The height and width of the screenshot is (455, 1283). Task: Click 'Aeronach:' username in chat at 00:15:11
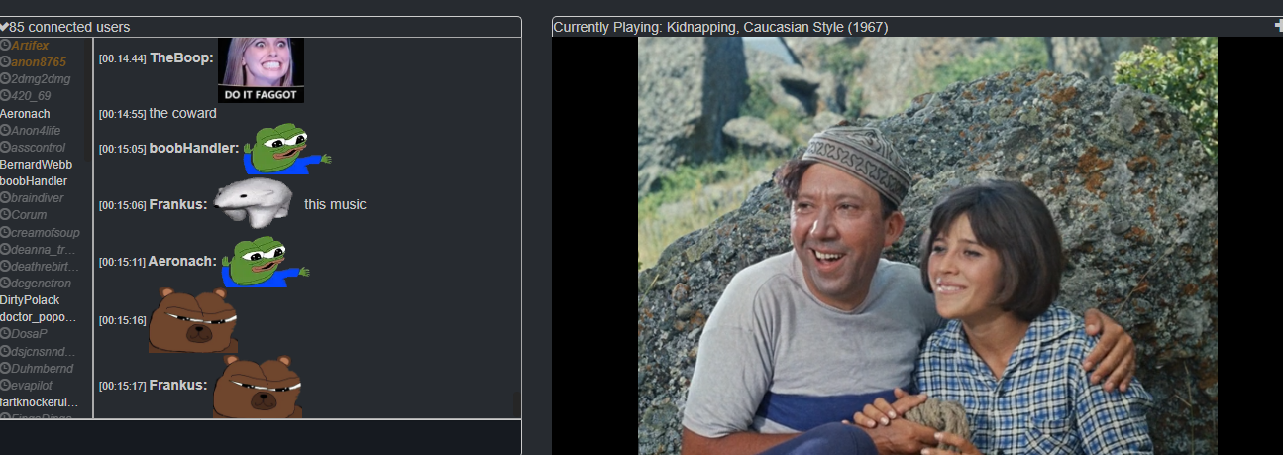click(182, 261)
